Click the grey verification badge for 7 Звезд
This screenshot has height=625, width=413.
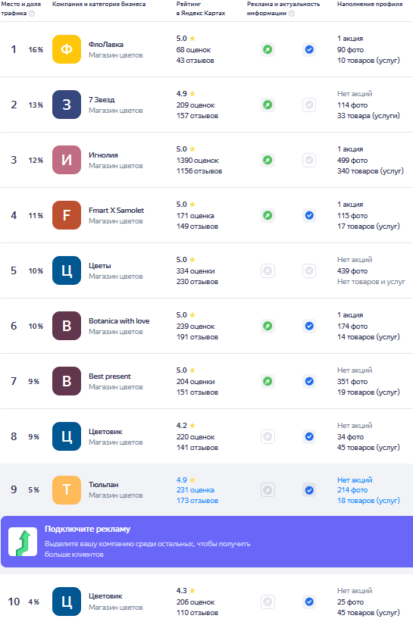point(309,105)
